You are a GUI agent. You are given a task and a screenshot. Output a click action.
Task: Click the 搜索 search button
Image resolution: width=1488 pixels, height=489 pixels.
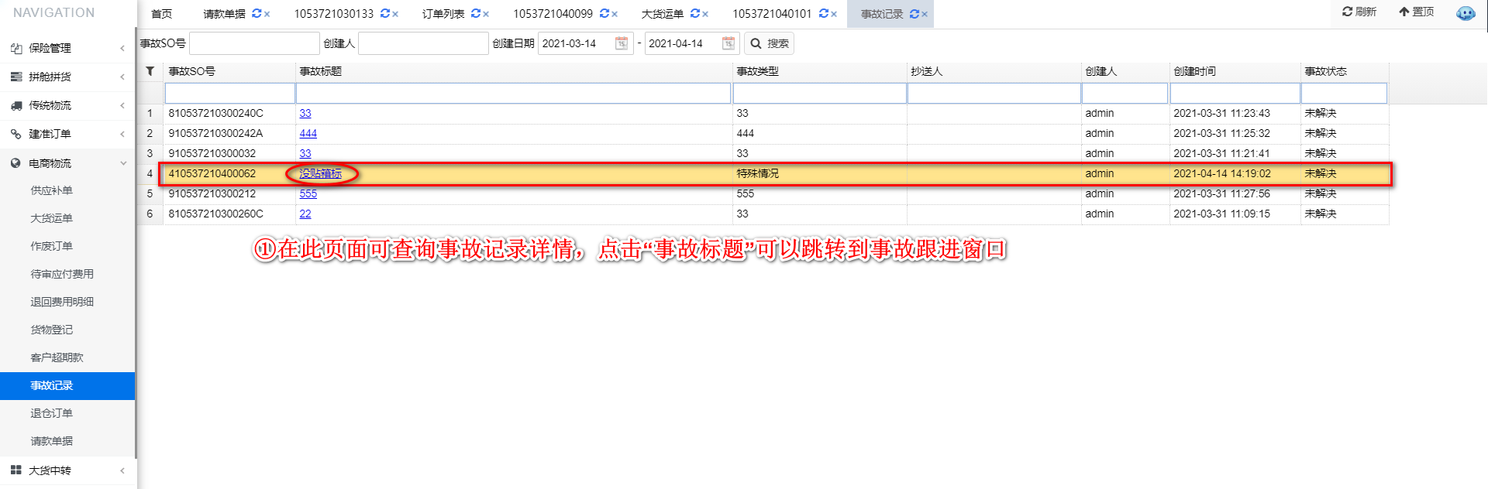coord(769,43)
